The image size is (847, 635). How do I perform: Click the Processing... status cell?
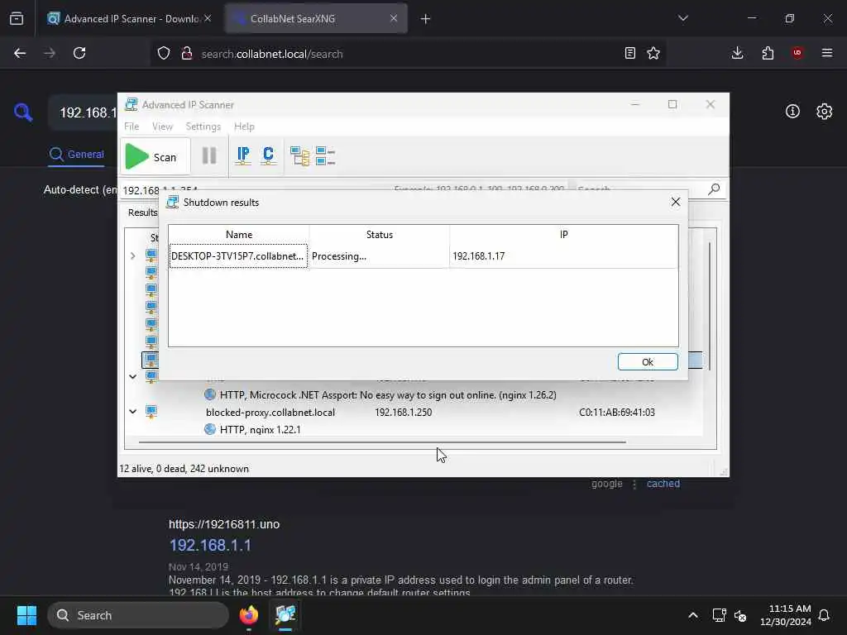click(379, 256)
